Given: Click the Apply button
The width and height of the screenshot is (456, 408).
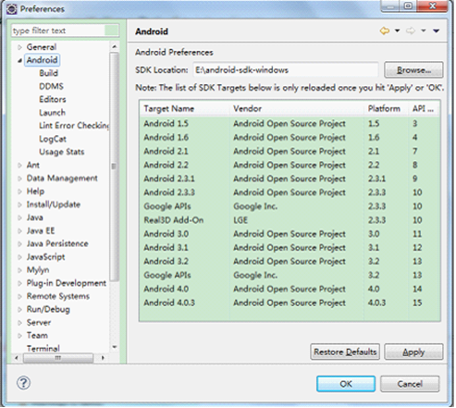Looking at the screenshot, I should [x=413, y=352].
